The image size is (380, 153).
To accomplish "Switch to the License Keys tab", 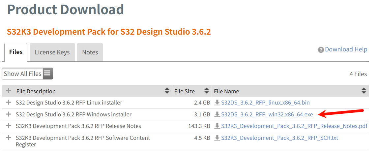I will pos(52,52).
